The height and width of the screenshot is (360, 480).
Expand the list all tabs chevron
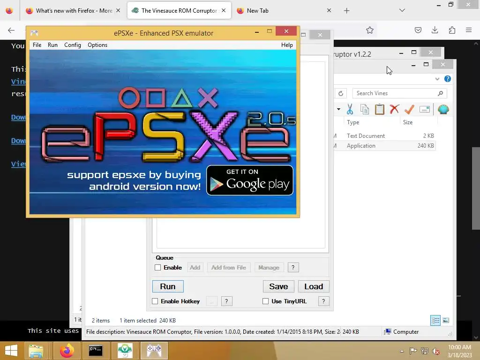pos(402,10)
